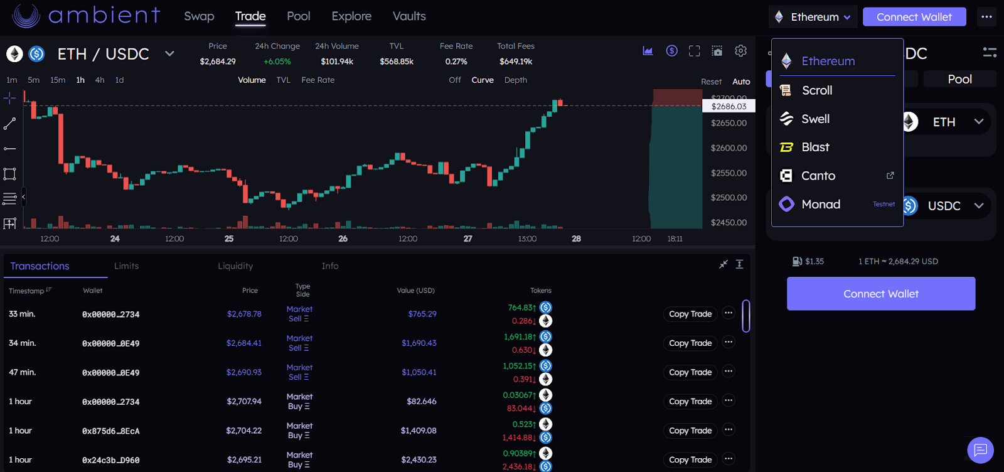
Task: Set the 4h candle interval
Action: tap(100, 80)
